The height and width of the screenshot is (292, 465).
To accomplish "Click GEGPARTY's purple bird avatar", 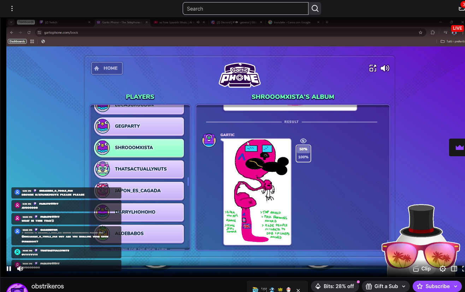I will [x=102, y=126].
